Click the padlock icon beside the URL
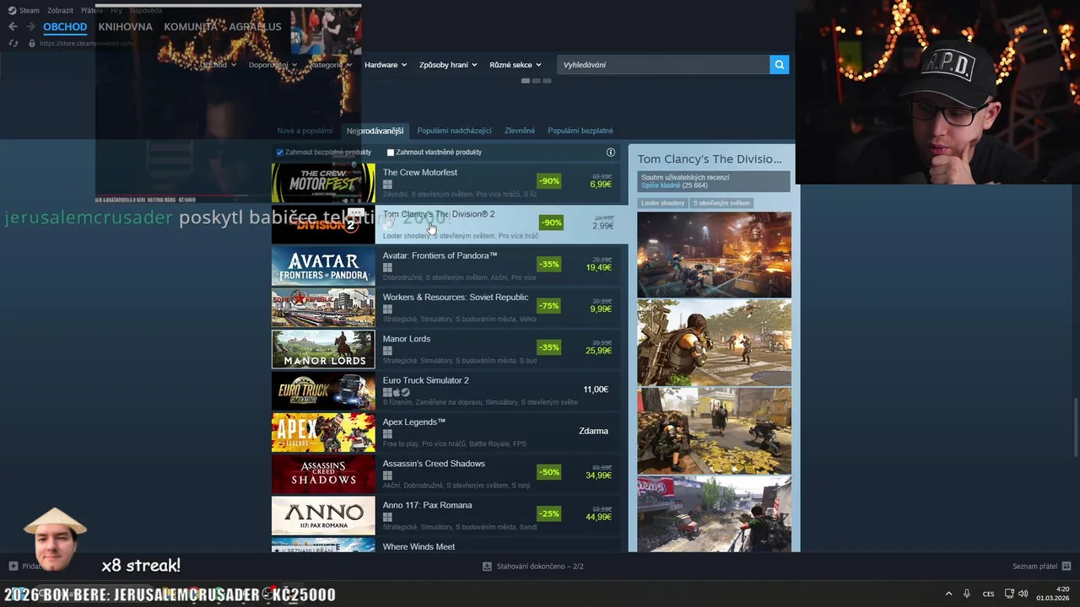The width and height of the screenshot is (1080, 607). coord(32,43)
